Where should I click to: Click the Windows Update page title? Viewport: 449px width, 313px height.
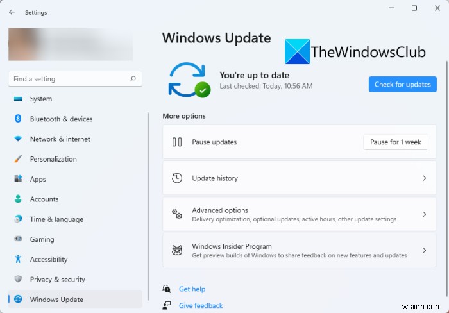[x=217, y=38]
